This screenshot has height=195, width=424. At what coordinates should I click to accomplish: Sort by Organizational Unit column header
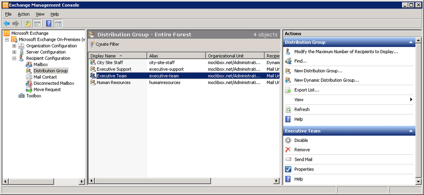[x=235, y=56]
